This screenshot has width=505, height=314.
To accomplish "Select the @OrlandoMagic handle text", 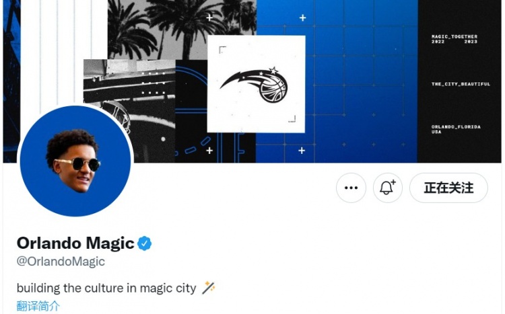I will 61,262.
